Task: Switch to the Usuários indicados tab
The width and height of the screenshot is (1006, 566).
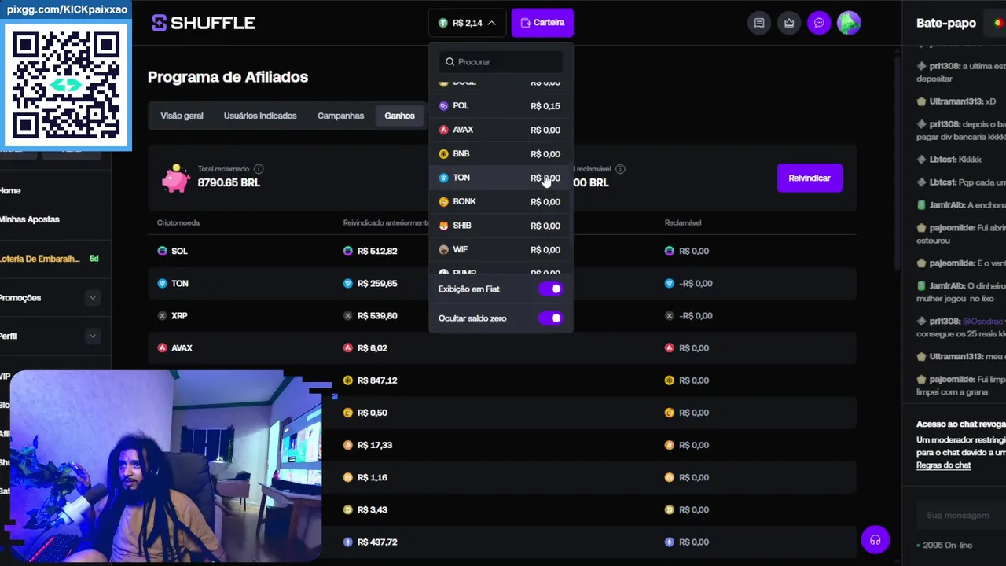Action: click(260, 116)
